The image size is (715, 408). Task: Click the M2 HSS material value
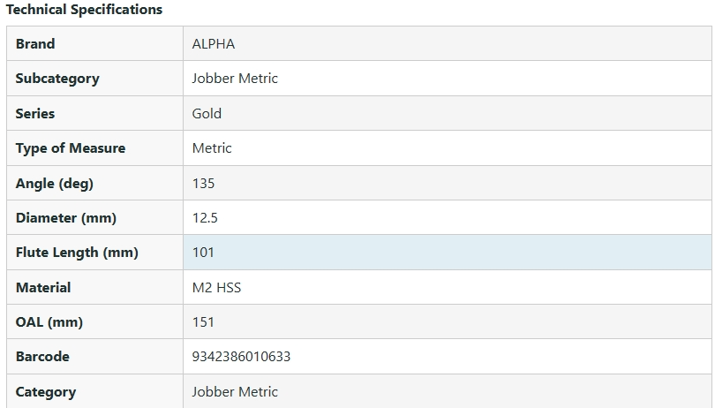pyautogui.click(x=216, y=288)
